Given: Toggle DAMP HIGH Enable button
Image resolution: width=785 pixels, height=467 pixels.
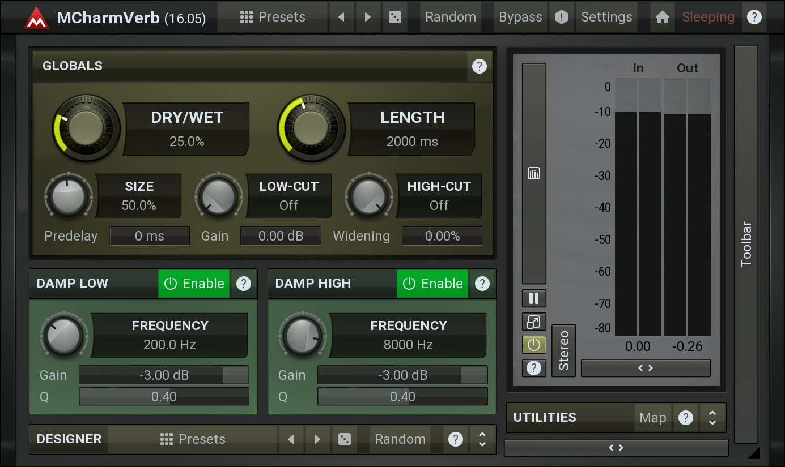Looking at the screenshot, I should (x=432, y=284).
